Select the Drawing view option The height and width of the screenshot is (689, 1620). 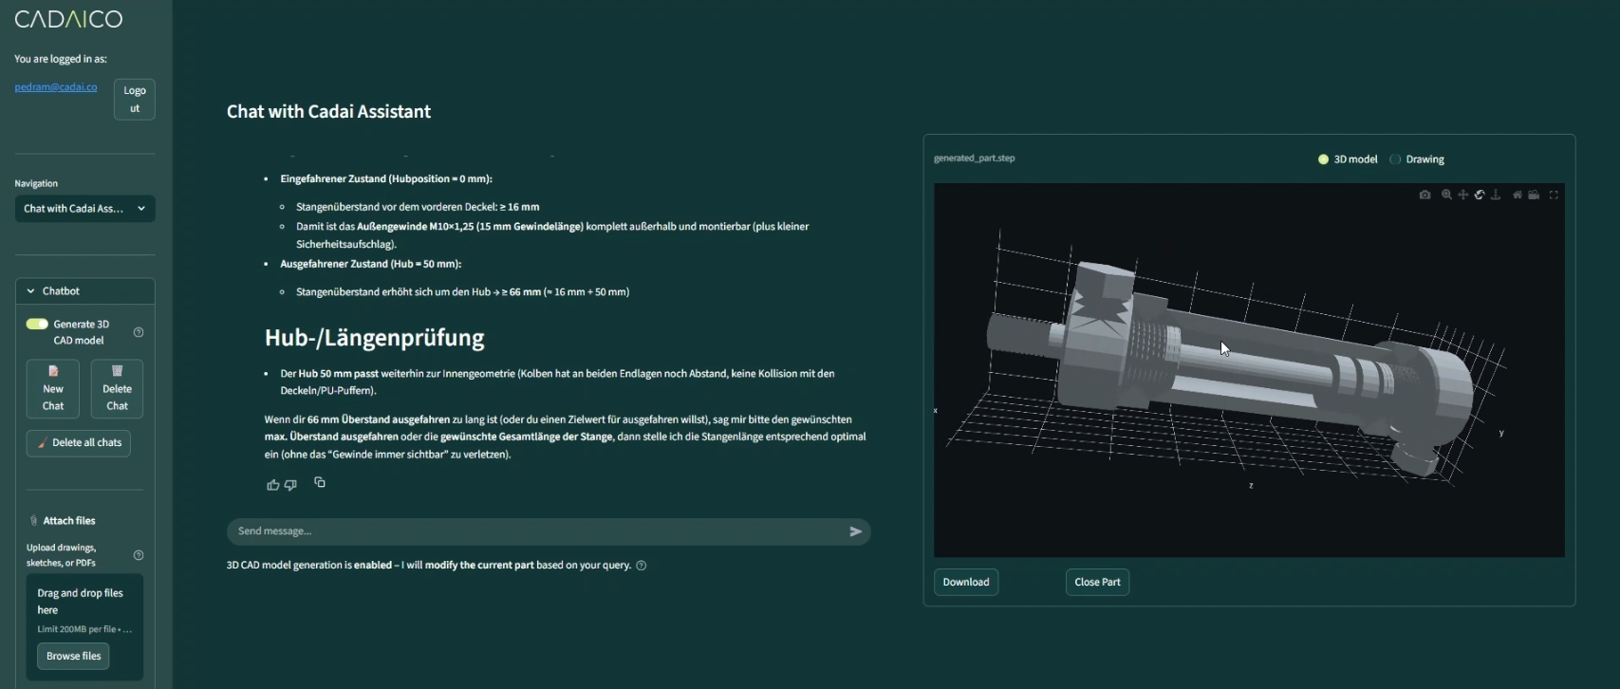coord(1417,159)
